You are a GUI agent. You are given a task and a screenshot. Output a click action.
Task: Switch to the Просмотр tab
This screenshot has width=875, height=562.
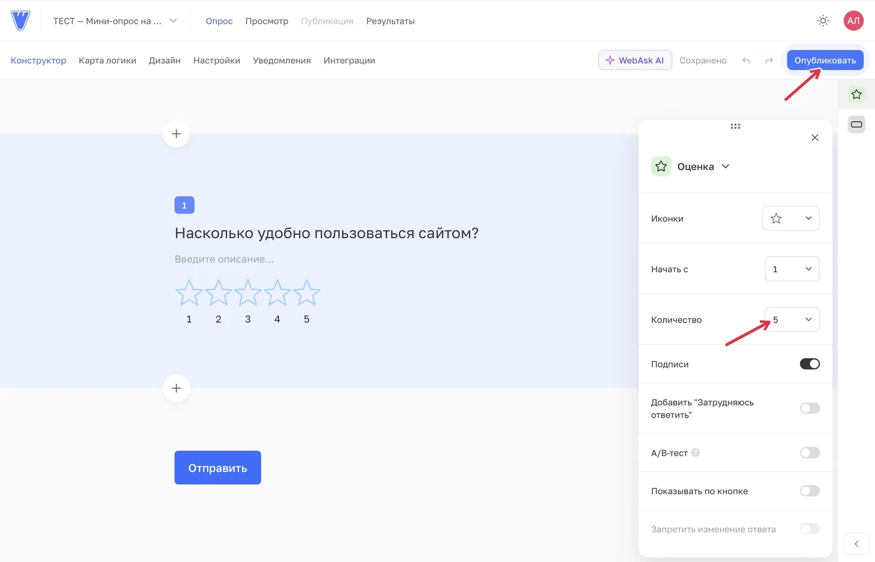pyautogui.click(x=266, y=21)
